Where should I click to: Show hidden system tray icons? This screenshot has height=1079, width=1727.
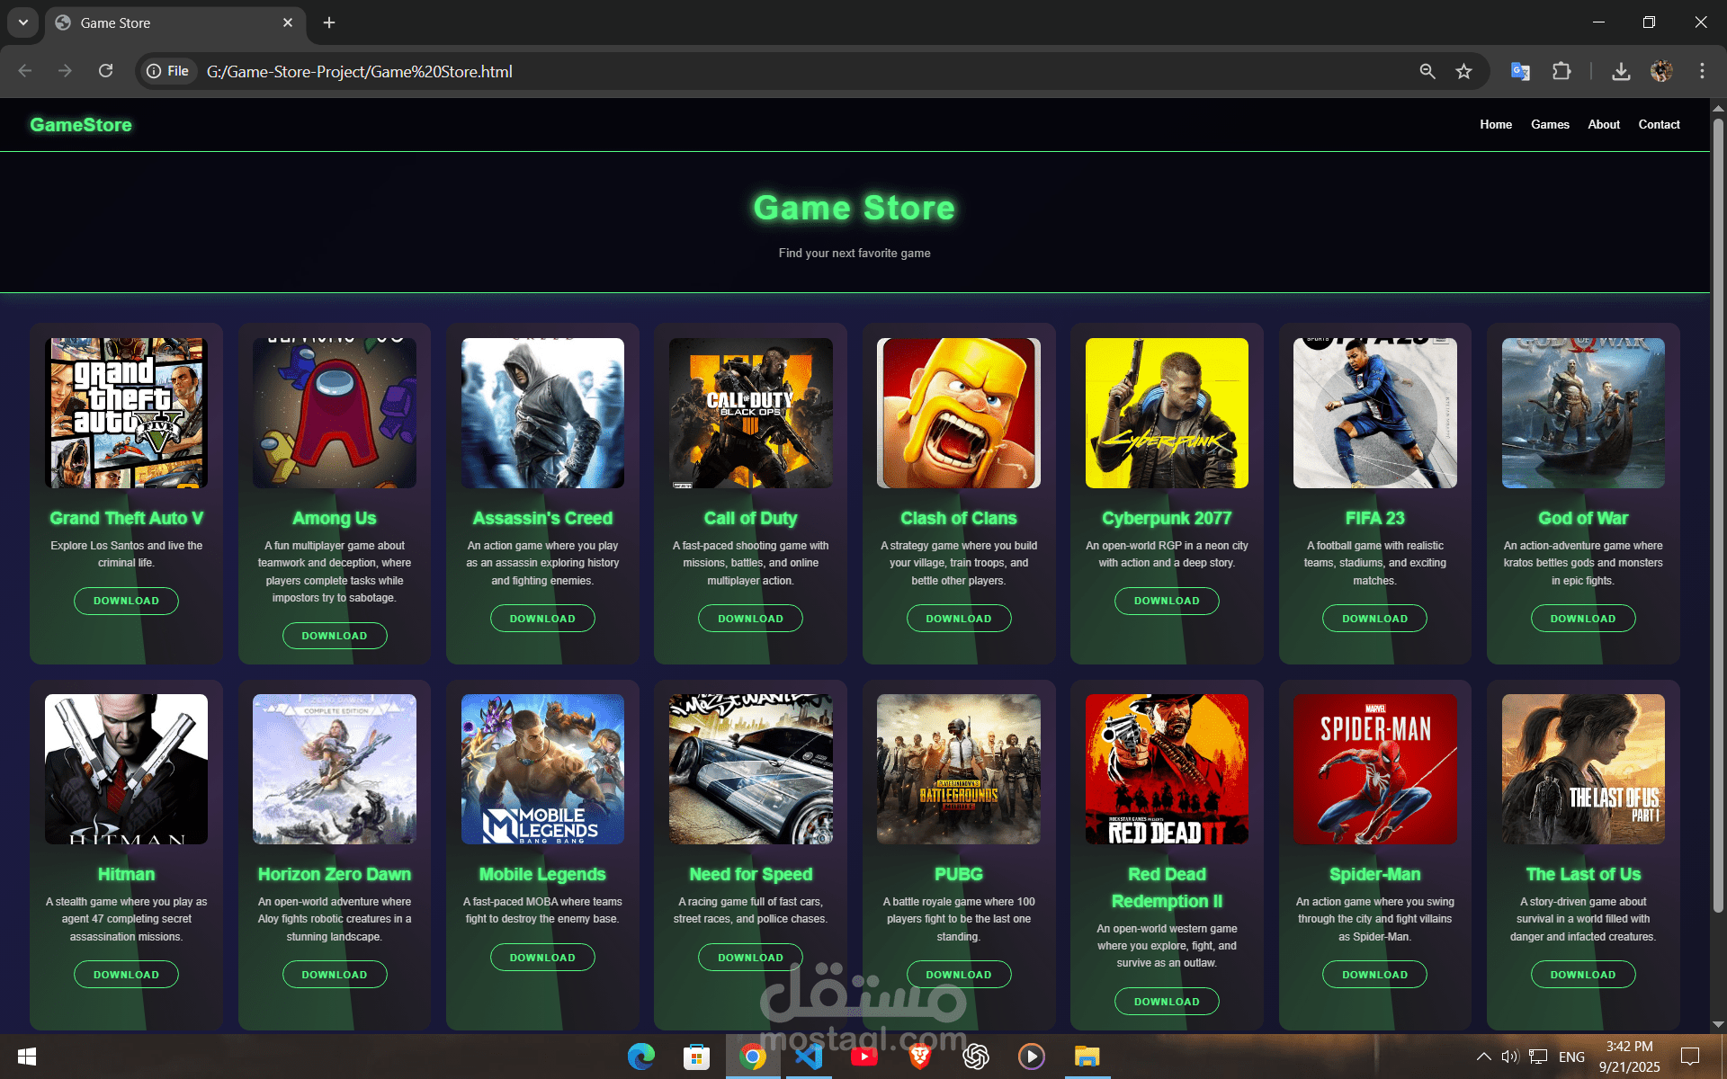pos(1484,1057)
